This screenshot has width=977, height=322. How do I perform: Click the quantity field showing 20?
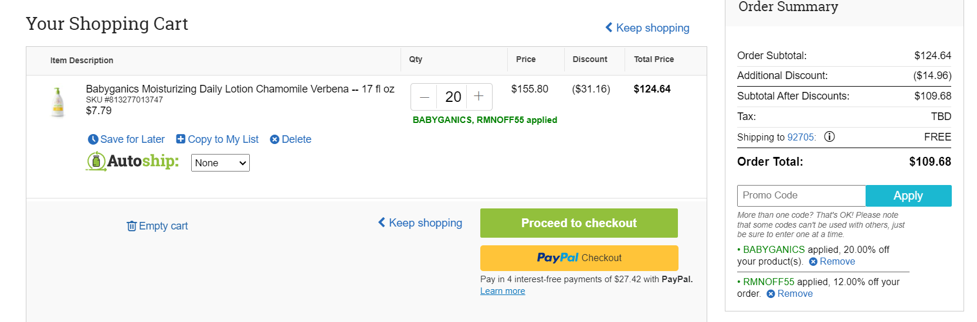[452, 97]
